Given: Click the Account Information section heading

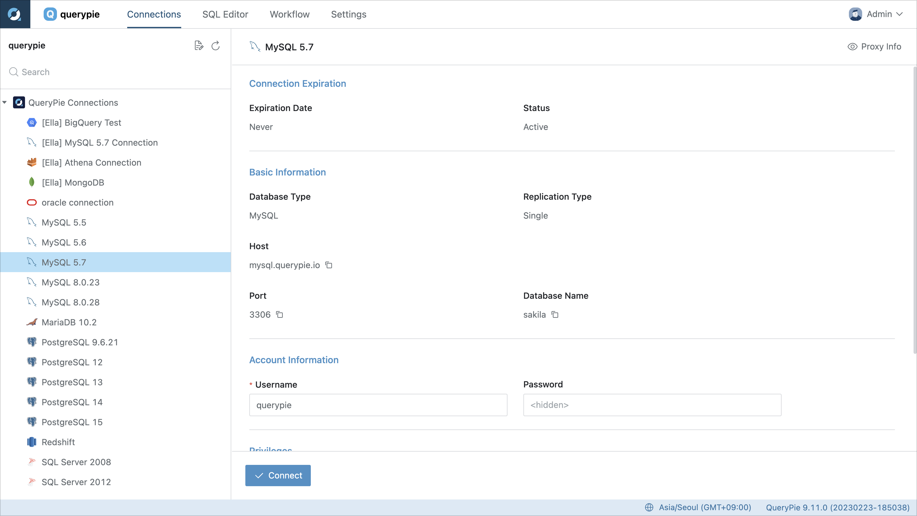Looking at the screenshot, I should tap(294, 360).
